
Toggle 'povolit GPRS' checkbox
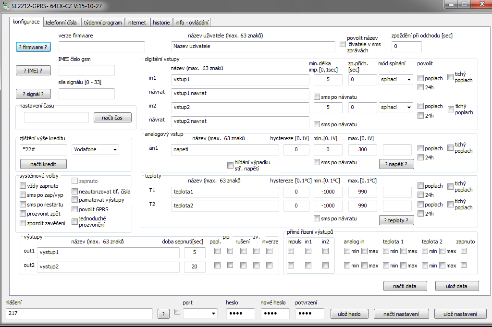74,209
